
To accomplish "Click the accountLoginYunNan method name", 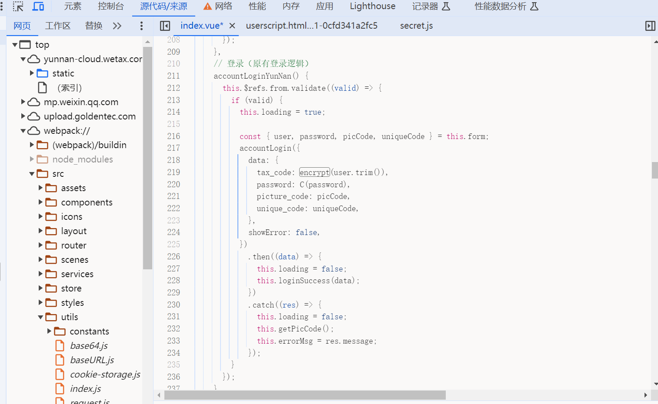I will pyautogui.click(x=252, y=76).
